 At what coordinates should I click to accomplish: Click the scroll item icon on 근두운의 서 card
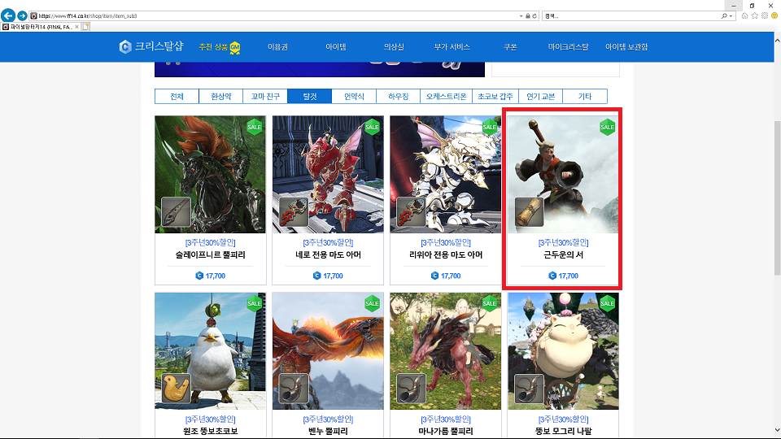[x=529, y=212]
